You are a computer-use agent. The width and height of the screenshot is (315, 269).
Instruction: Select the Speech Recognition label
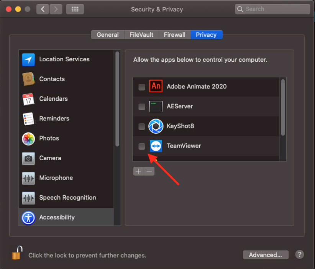68,198
